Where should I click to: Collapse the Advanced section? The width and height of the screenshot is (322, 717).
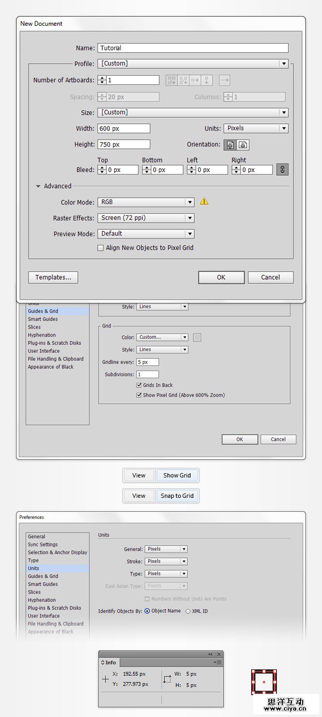coord(38,186)
